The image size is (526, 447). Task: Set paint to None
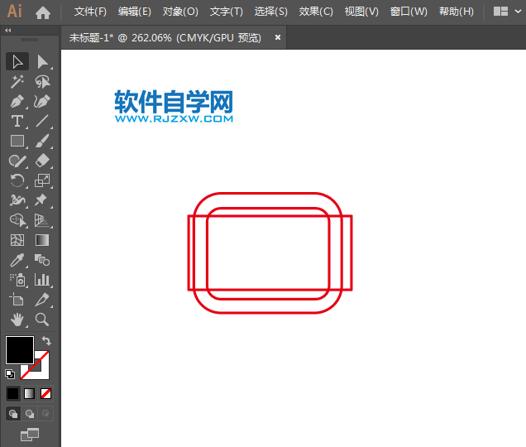(46, 393)
